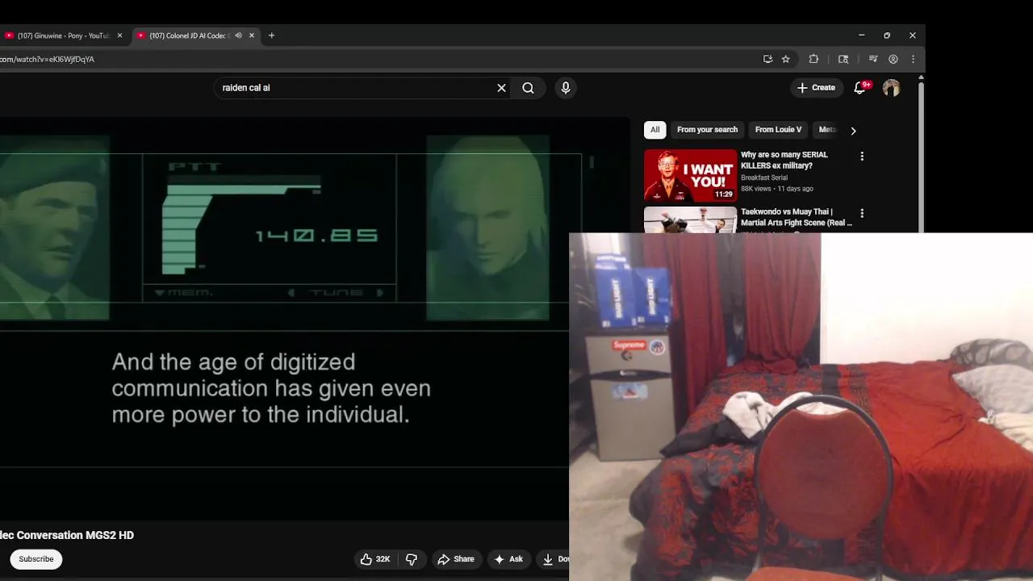The height and width of the screenshot is (581, 1033).
Task: Click the magnifying glass search button
Action: point(528,88)
